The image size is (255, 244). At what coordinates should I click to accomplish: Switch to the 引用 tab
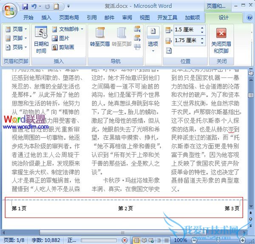(x=92, y=17)
